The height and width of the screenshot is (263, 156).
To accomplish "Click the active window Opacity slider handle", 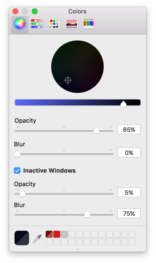I will (x=97, y=130).
